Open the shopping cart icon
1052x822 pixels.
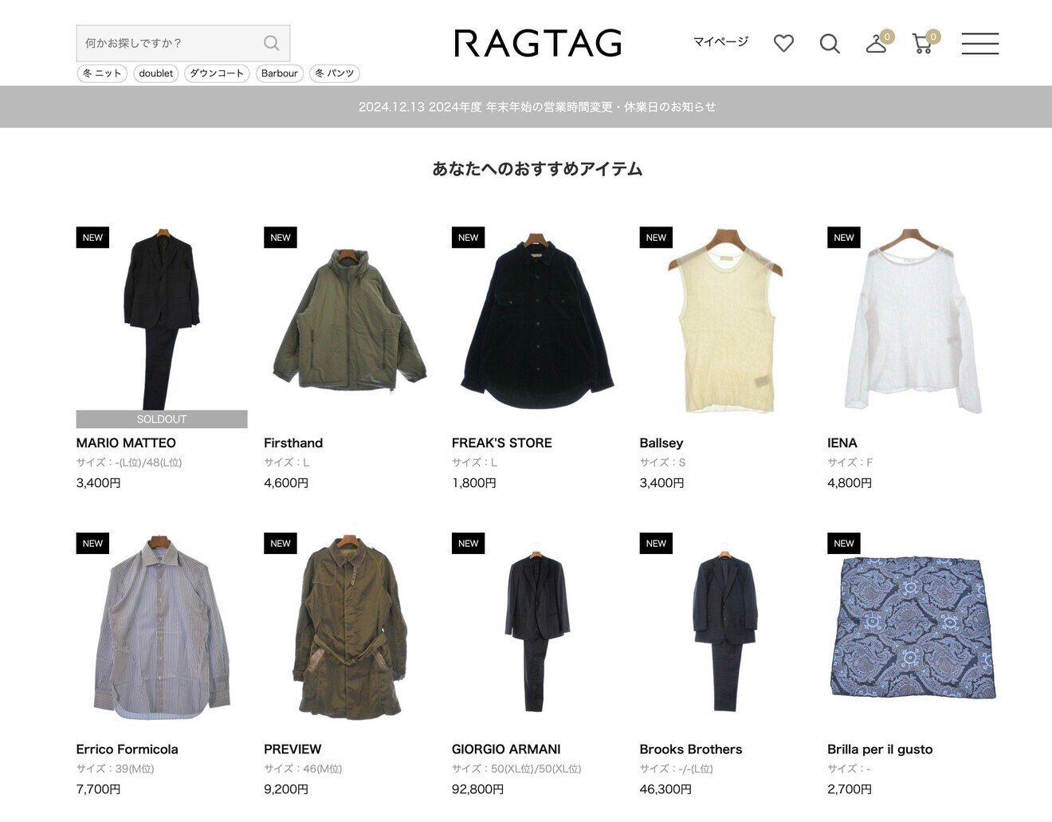pyautogui.click(x=923, y=44)
